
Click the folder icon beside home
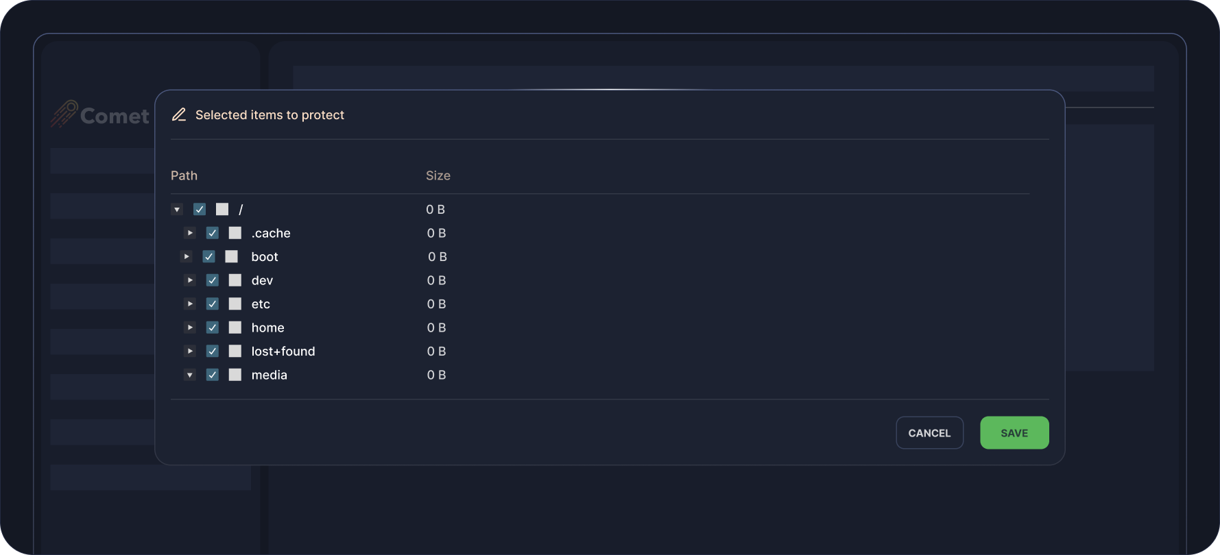point(235,328)
